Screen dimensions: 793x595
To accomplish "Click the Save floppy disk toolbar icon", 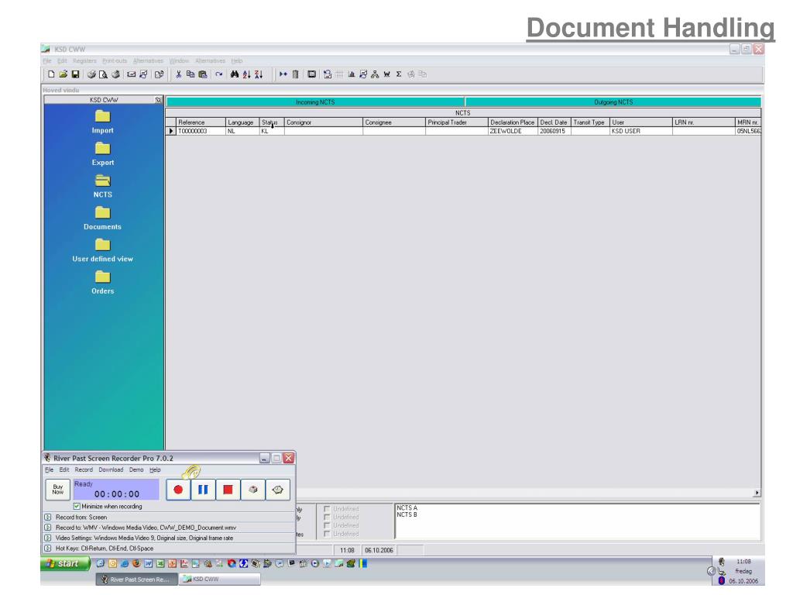I will pos(75,74).
